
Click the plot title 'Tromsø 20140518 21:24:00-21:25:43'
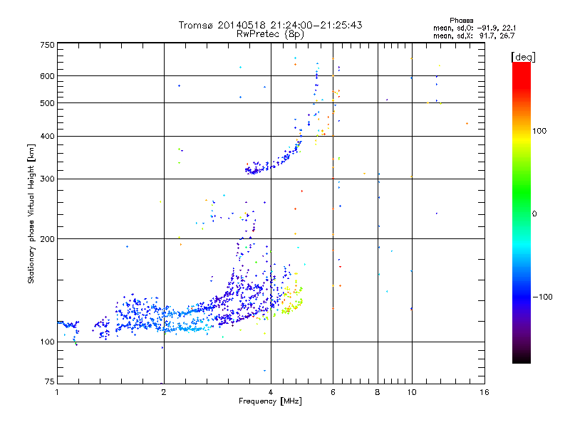pyautogui.click(x=270, y=25)
